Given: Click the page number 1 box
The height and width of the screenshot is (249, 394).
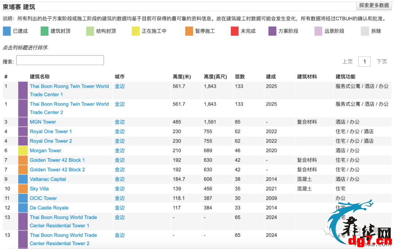Looking at the screenshot, I should (x=364, y=62).
